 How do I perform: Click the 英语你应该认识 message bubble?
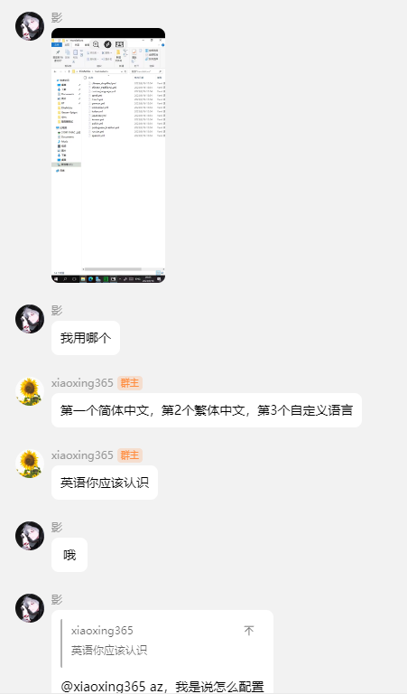click(x=105, y=483)
